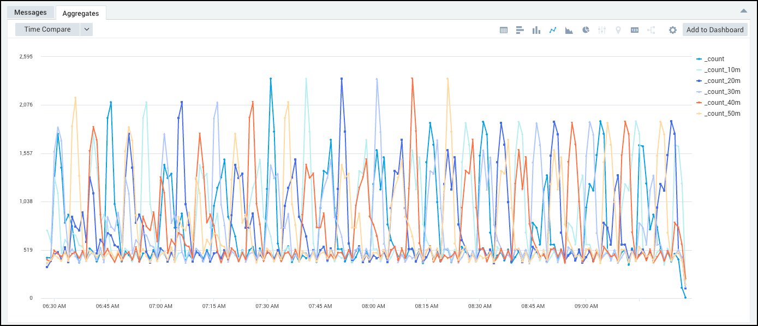
Task: Select the single value 123 icon
Action: [635, 30]
